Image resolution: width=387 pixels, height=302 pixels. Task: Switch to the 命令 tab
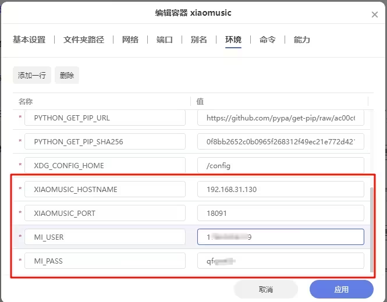coord(268,40)
